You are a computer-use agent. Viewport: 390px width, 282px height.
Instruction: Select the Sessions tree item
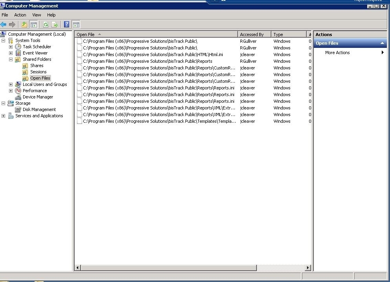click(x=38, y=72)
